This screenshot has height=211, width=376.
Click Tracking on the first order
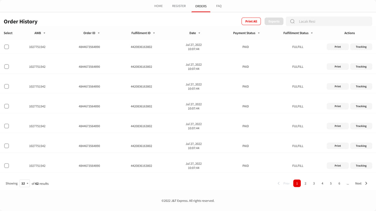(x=361, y=47)
